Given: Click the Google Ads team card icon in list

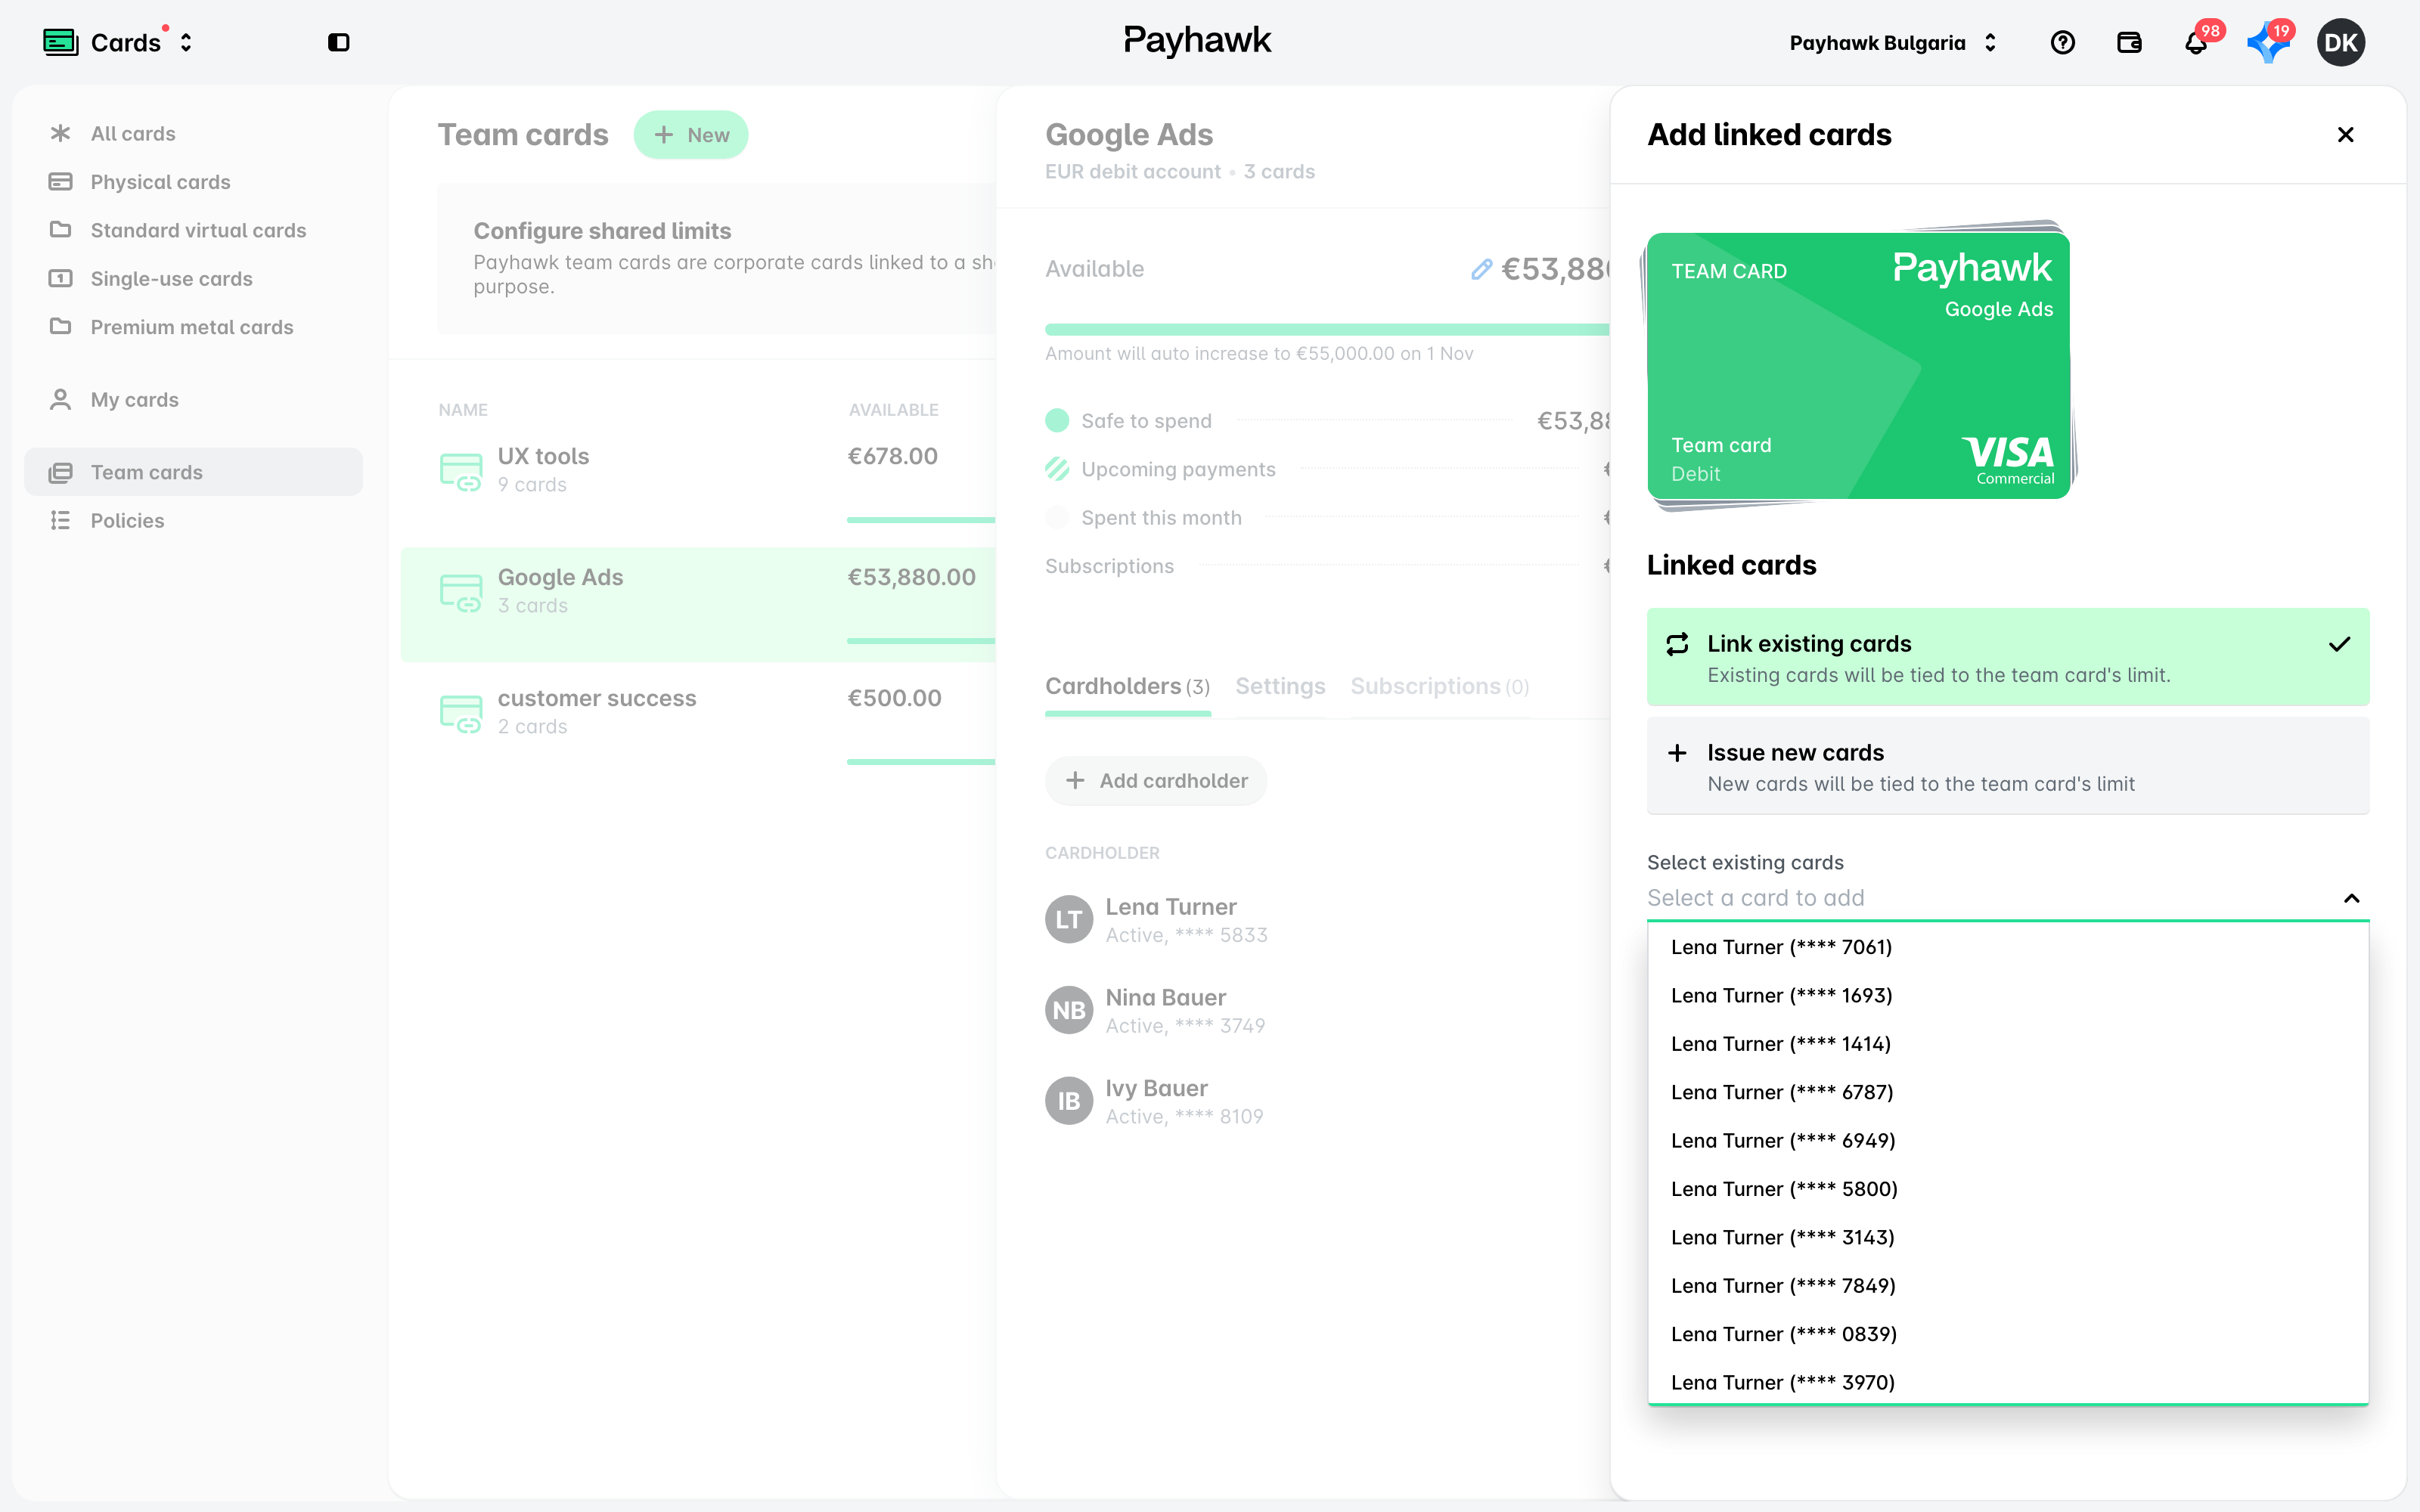Looking at the screenshot, I should [x=461, y=592].
